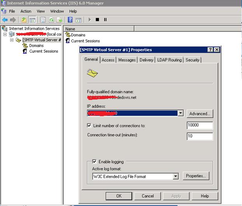
Task: Select [SMTP Virtual Server # tree label
Action: click(x=42, y=40)
